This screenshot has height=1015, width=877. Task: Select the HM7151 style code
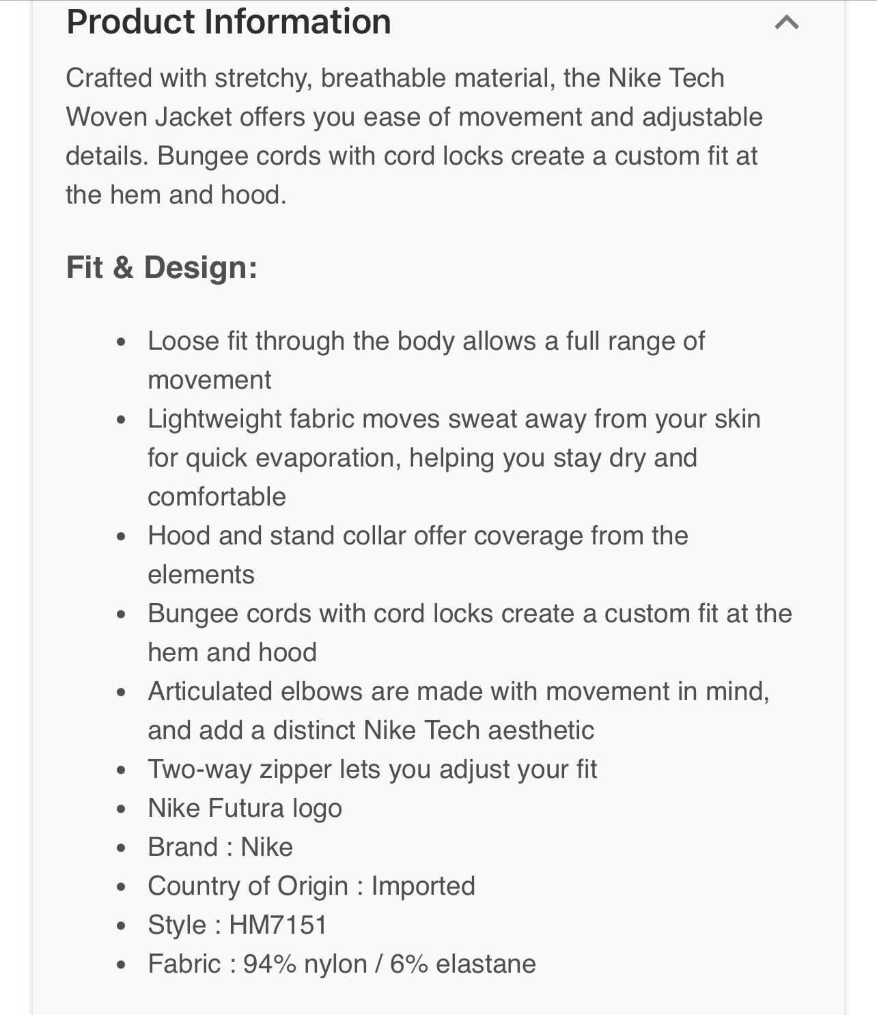tap(278, 925)
